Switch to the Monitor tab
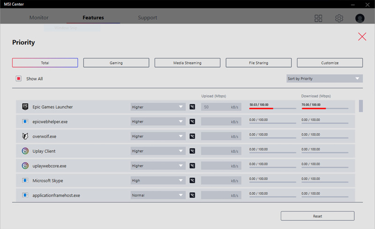This screenshot has height=229, width=375. (x=39, y=18)
